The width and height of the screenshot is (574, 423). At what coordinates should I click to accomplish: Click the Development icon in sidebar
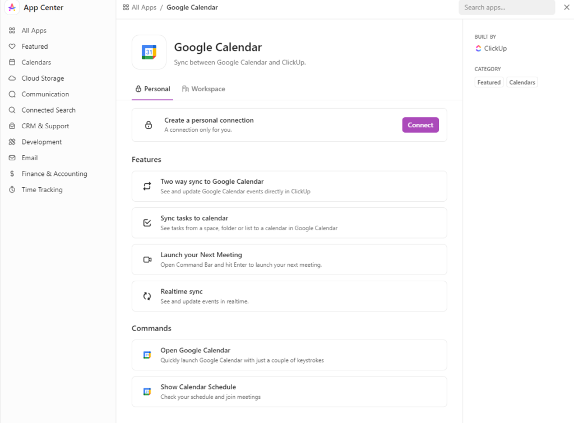tap(12, 142)
